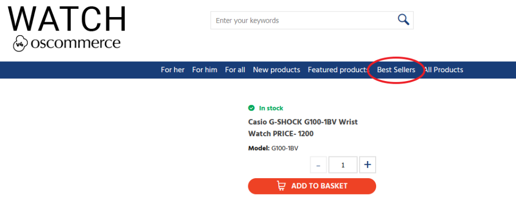Viewport: 516px width, 206px height.
Task: Select the For all category
Action: [x=235, y=70]
